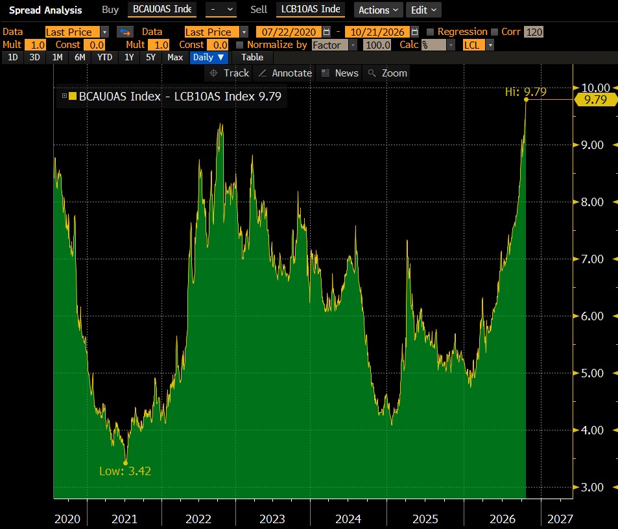Click the 2027 x-axis year label
The height and width of the screenshot is (529, 618).
(560, 519)
